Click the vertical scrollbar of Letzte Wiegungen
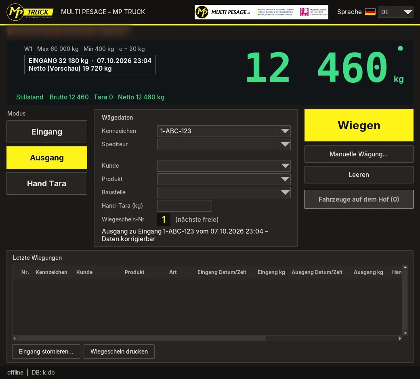The image size is (420, 379). [x=405, y=300]
